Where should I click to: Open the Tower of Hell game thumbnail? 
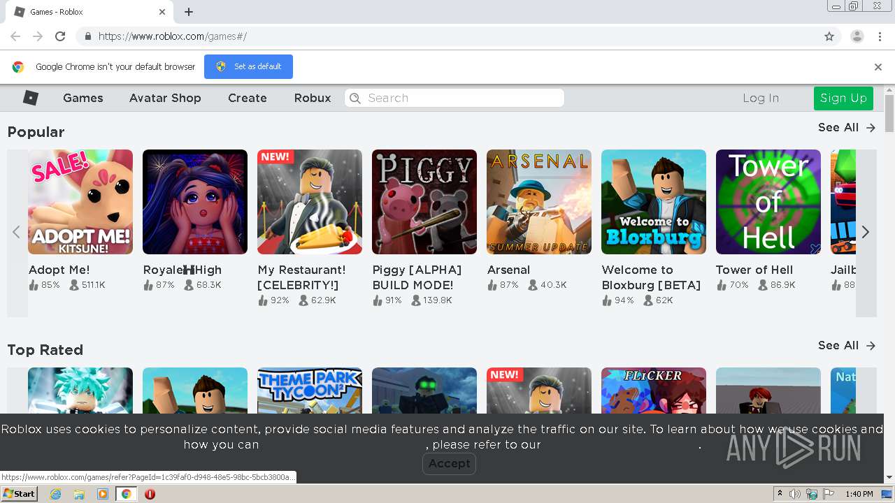768,202
